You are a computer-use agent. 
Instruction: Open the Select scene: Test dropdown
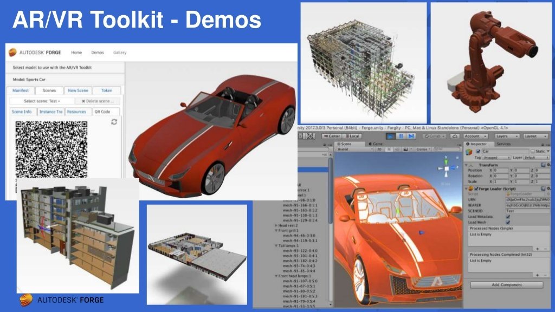pos(42,101)
